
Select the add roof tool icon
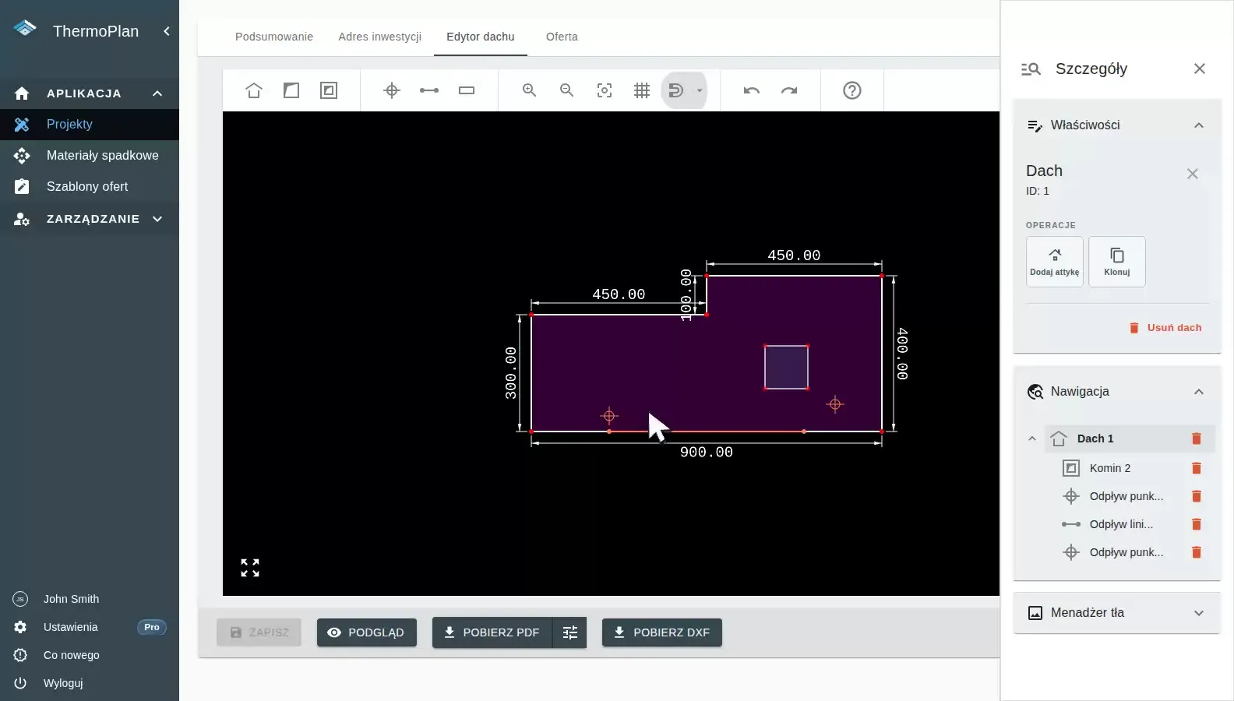click(x=254, y=90)
